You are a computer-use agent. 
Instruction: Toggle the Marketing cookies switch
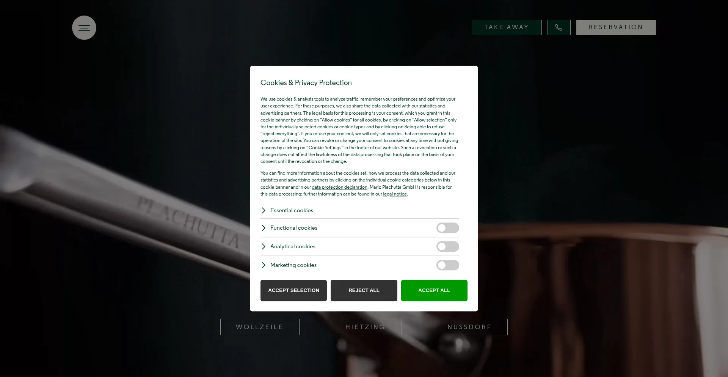tap(447, 265)
